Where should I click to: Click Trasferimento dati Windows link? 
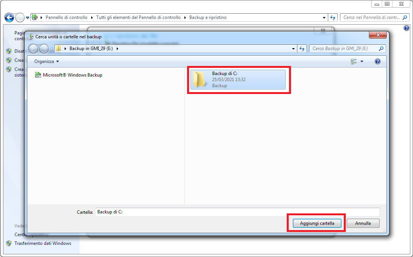(x=43, y=243)
